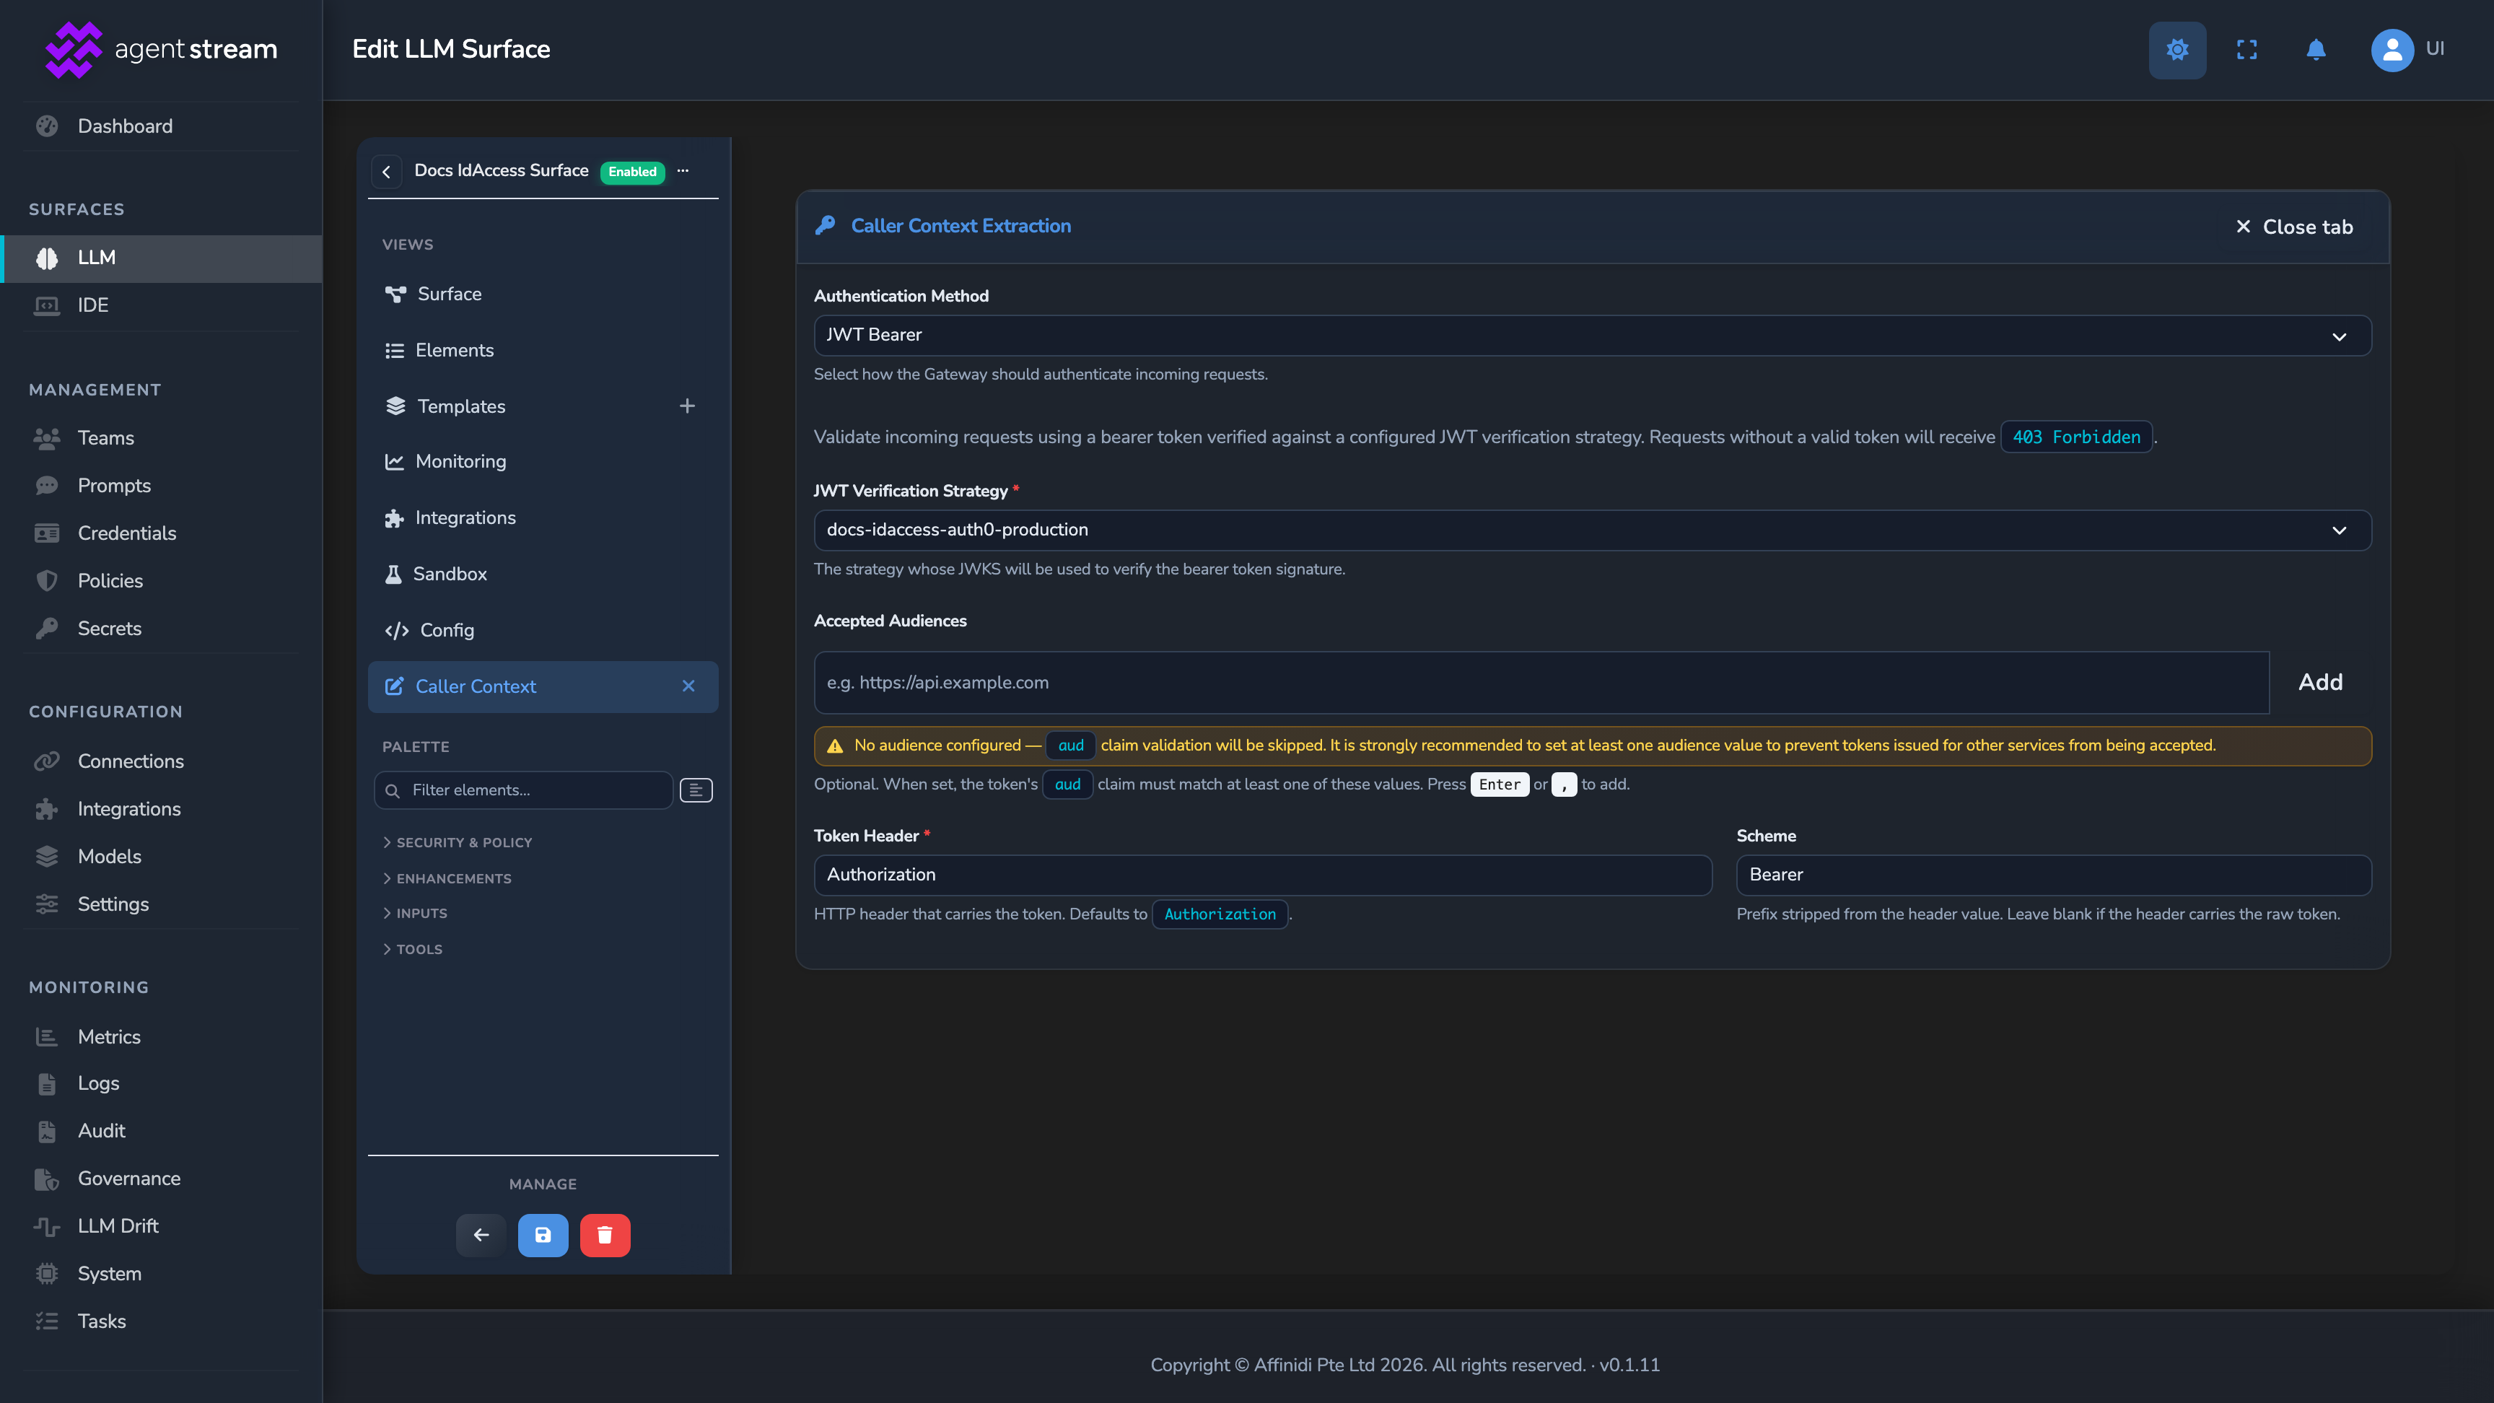
Task: Open the LLM Drift page
Action: tap(161, 1225)
